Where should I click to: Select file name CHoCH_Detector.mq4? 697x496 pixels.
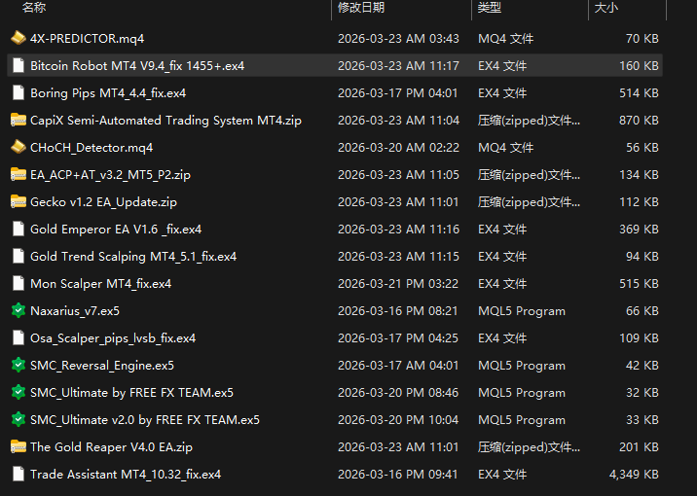pyautogui.click(x=92, y=148)
